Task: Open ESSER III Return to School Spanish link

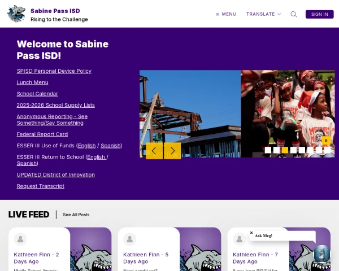Action: (x=27, y=163)
